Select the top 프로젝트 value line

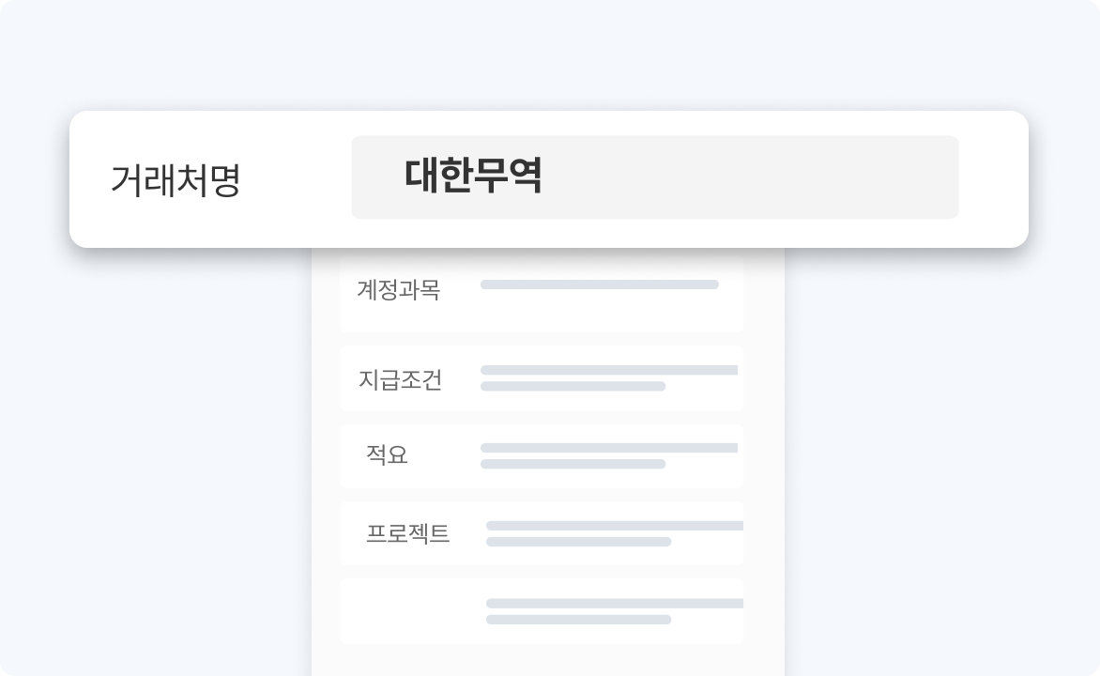(x=614, y=526)
